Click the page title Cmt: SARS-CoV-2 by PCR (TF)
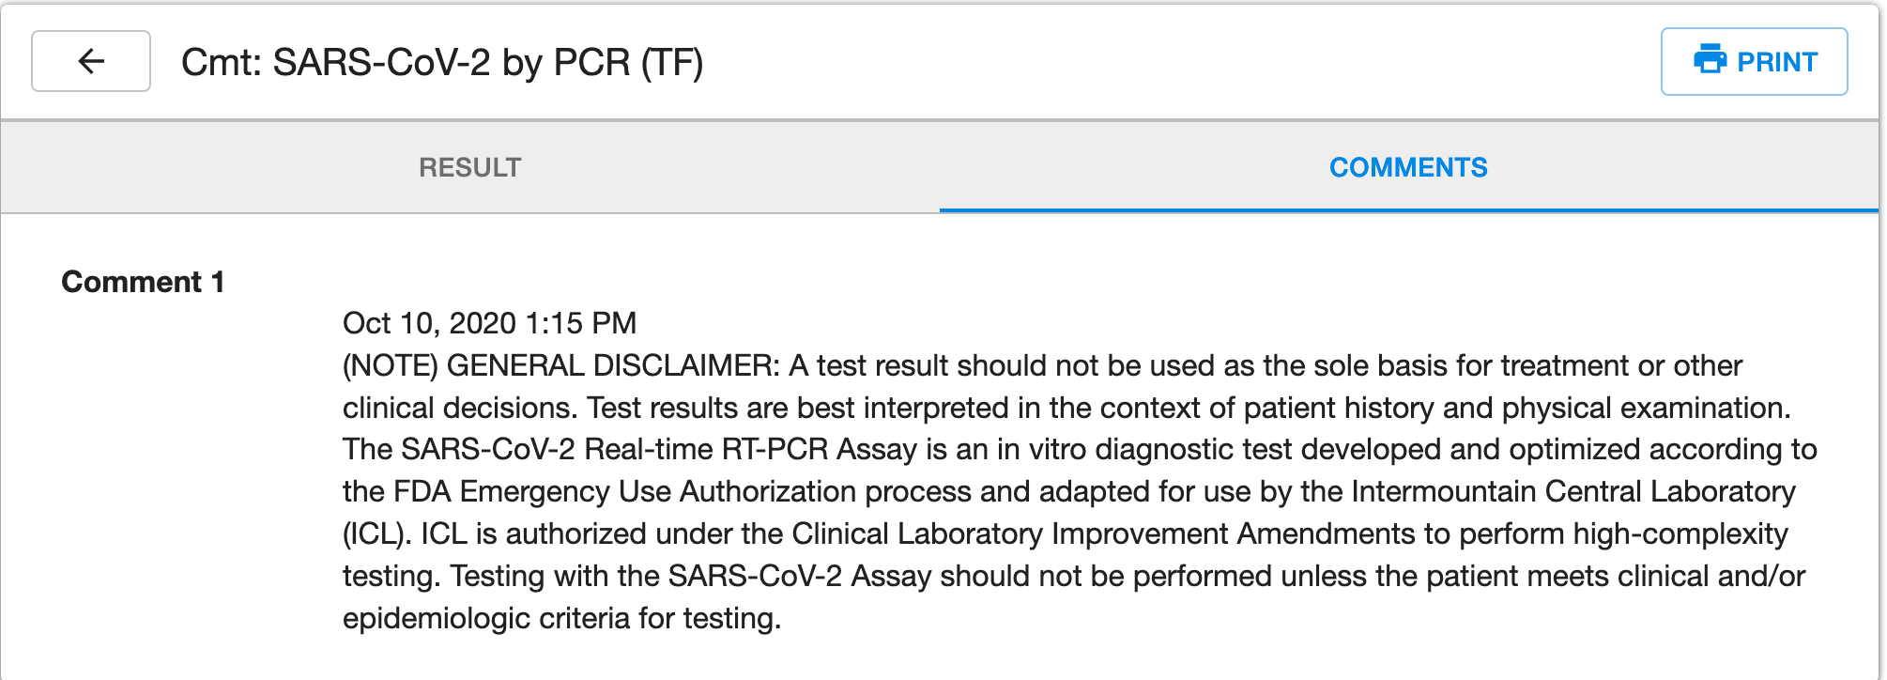1887x680 pixels. coord(441,63)
